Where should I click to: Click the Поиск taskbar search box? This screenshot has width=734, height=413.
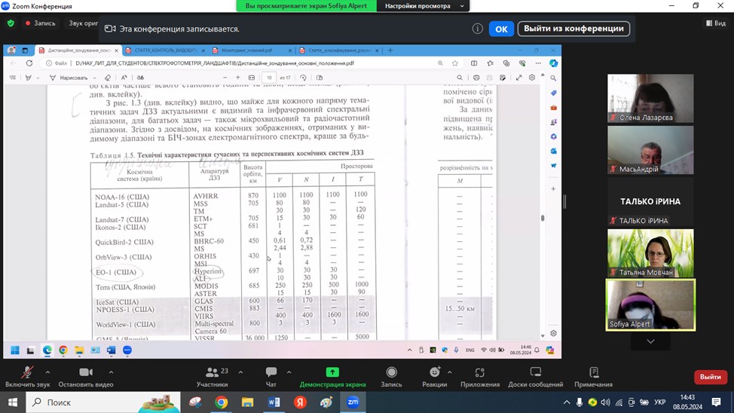coord(102,402)
